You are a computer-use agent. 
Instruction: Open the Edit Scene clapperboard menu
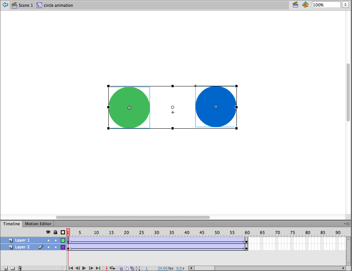(296, 5)
